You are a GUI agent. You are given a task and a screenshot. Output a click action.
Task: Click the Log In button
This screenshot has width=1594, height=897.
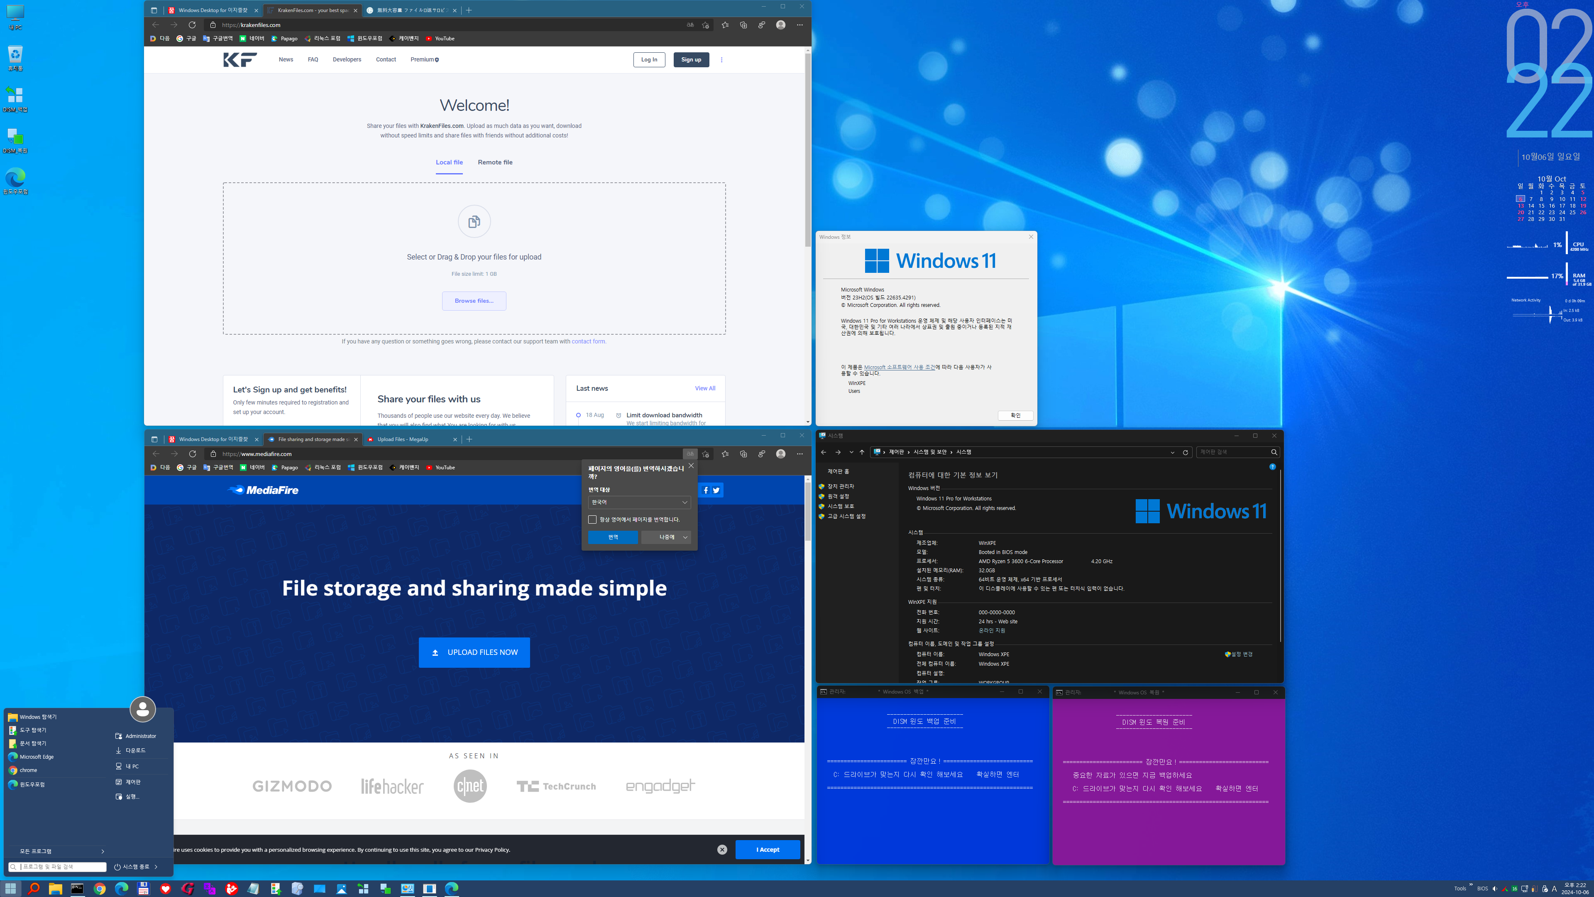point(649,59)
